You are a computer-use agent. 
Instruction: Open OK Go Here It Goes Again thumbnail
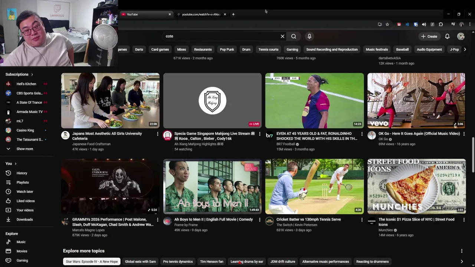tap(416, 100)
